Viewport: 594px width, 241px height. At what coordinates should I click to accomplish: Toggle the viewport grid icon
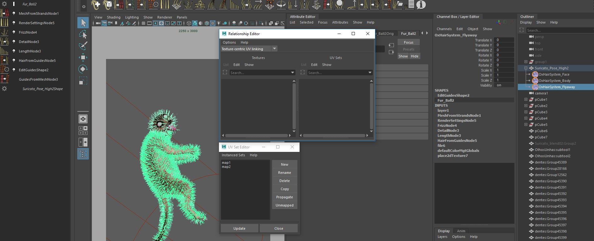coord(143,23)
